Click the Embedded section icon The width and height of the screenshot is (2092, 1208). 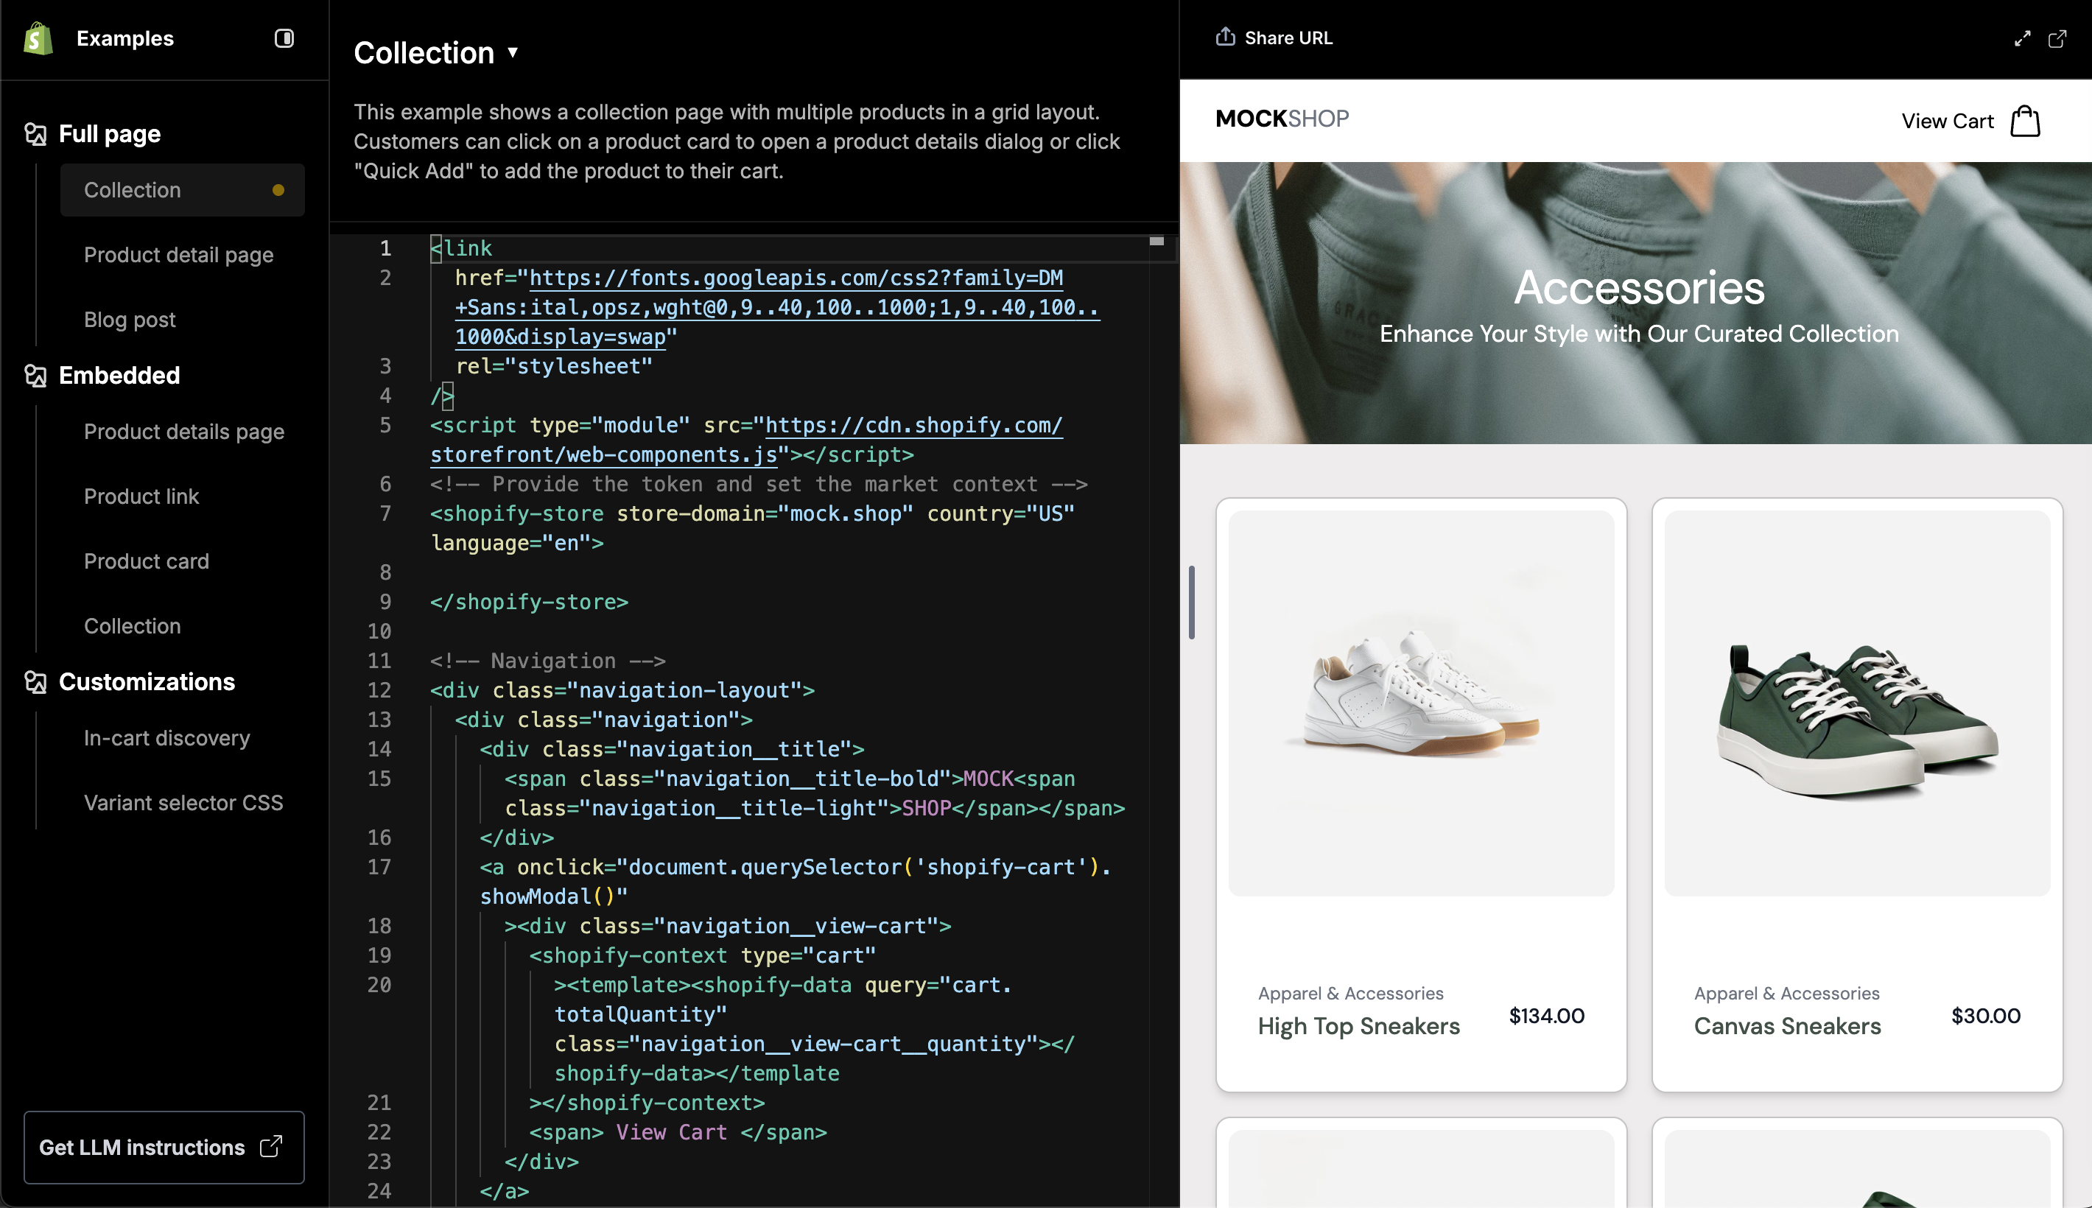pyautogui.click(x=35, y=375)
